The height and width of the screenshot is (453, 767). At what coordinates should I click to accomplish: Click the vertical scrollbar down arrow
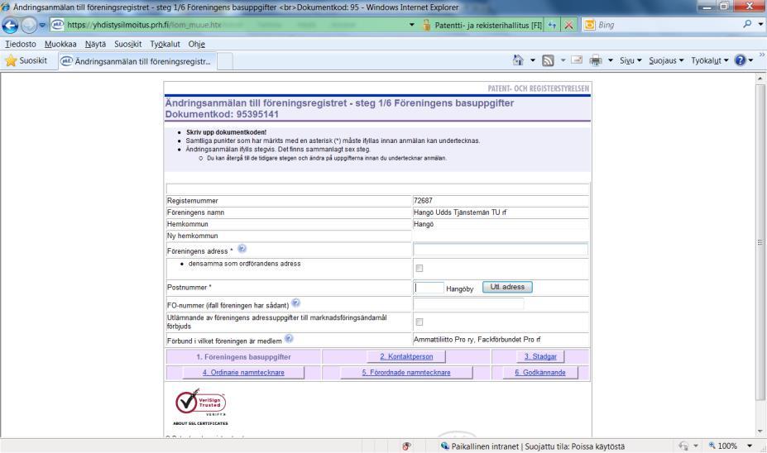[760, 431]
